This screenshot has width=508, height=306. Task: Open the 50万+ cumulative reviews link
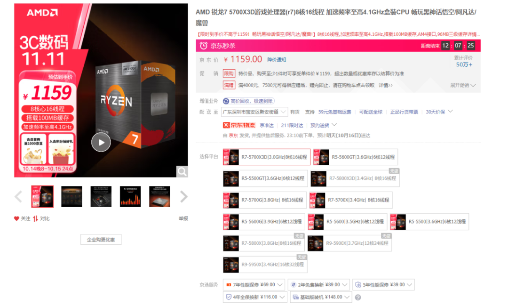(464, 64)
